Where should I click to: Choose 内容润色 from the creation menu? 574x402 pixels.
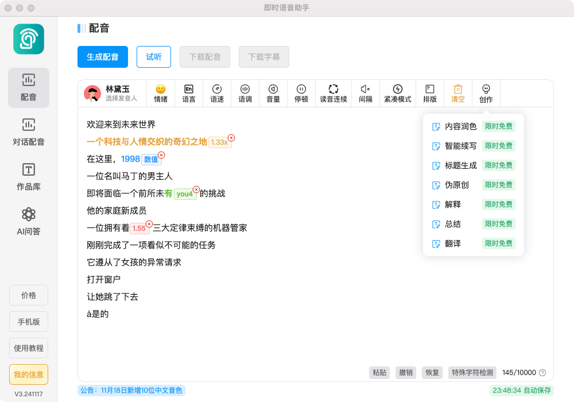click(460, 126)
